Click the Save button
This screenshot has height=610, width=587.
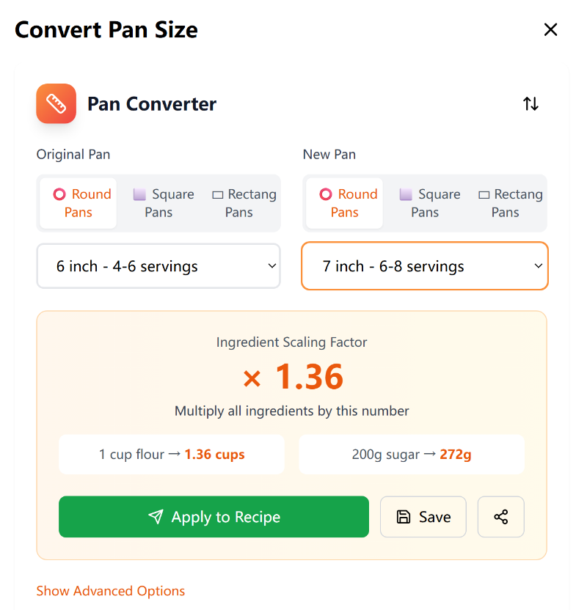click(x=423, y=517)
